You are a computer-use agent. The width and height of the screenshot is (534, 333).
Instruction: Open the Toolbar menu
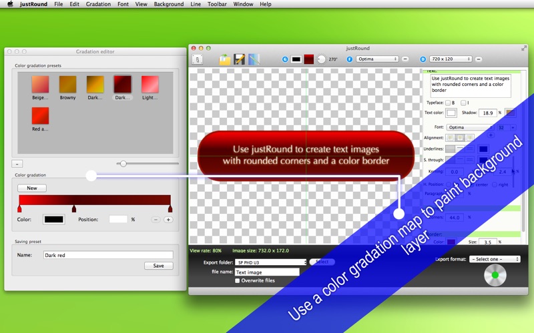[x=217, y=4]
